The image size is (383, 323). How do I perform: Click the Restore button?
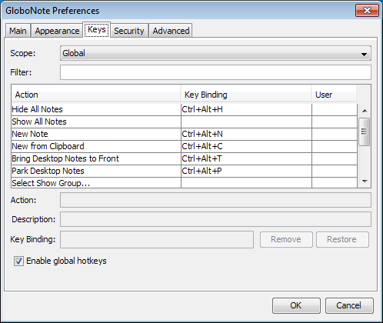tap(342, 239)
